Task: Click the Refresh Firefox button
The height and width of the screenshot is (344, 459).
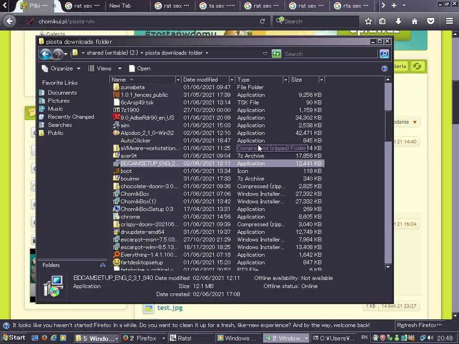Action: [420, 325]
